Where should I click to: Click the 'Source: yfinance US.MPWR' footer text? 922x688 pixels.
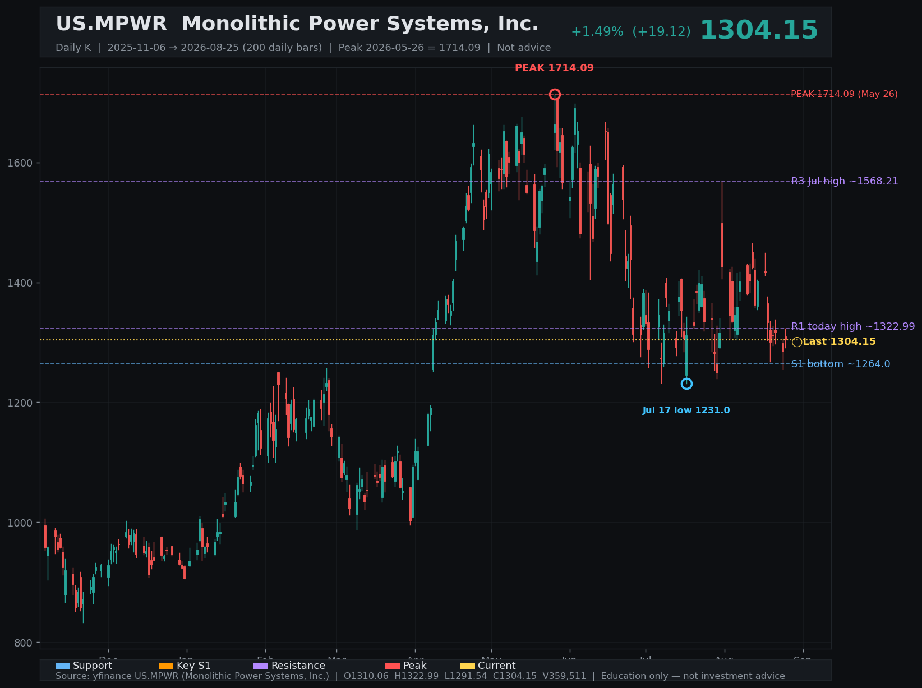pos(420,676)
